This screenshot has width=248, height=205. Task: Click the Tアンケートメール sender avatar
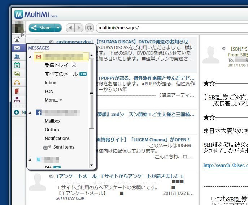pos(38,182)
